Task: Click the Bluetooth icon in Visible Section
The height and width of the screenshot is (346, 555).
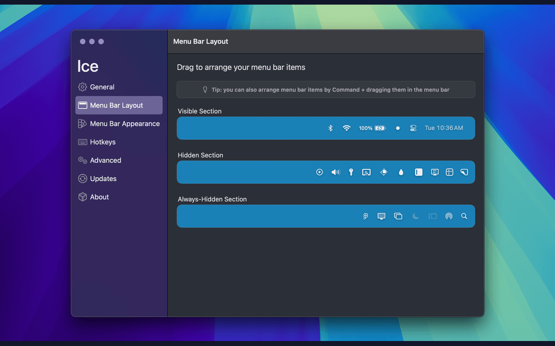Action: click(x=330, y=128)
